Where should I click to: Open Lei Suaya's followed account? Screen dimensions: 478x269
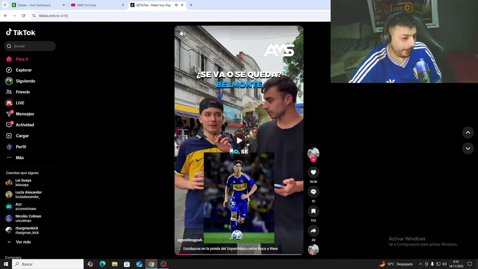click(x=23, y=183)
